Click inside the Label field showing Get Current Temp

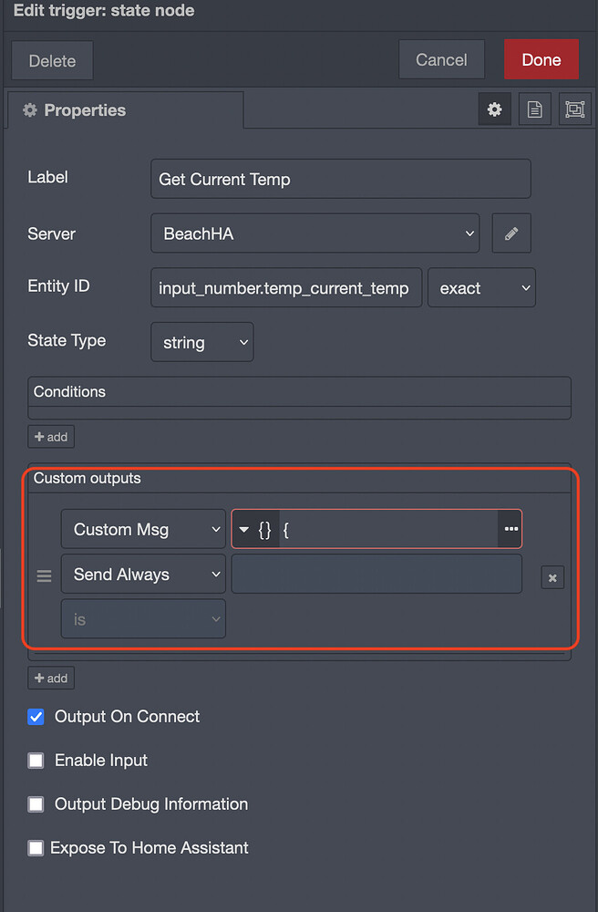click(340, 179)
